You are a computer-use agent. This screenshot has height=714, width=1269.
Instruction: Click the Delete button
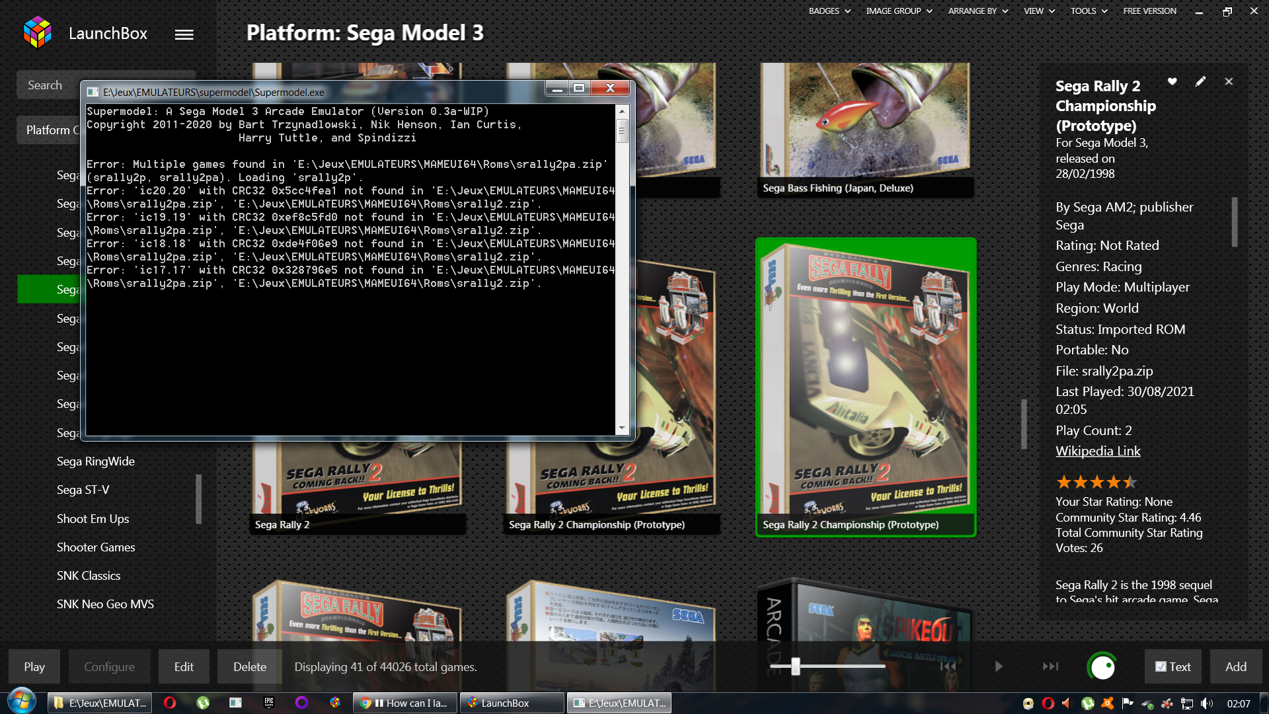point(250,666)
